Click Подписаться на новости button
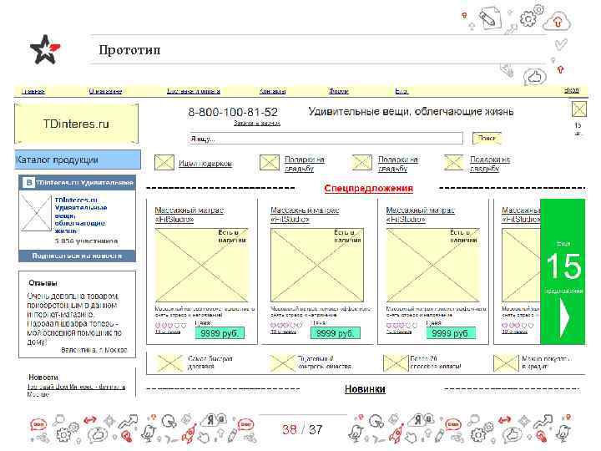The image size is (601, 451). (x=77, y=256)
